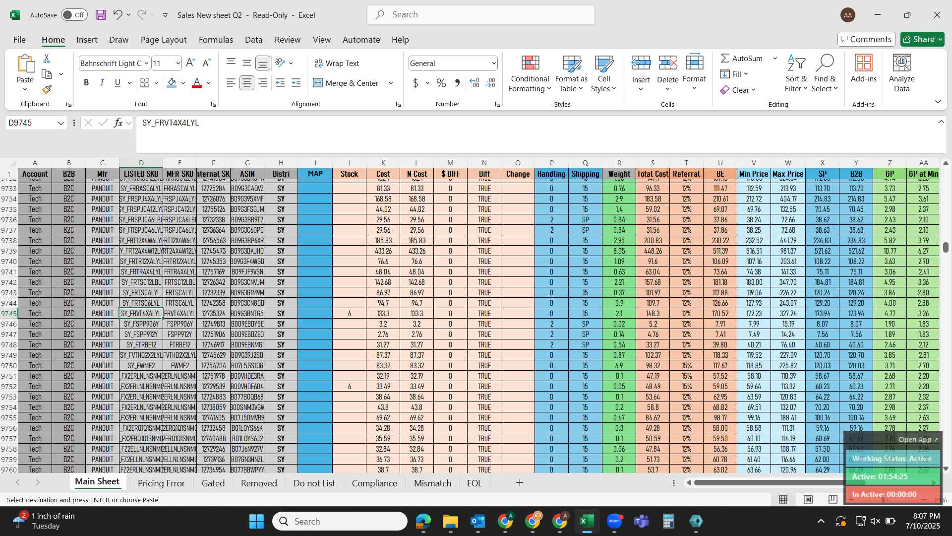The image size is (952, 536).
Task: Collapse the ribbon with the chevron
Action: coord(938,102)
